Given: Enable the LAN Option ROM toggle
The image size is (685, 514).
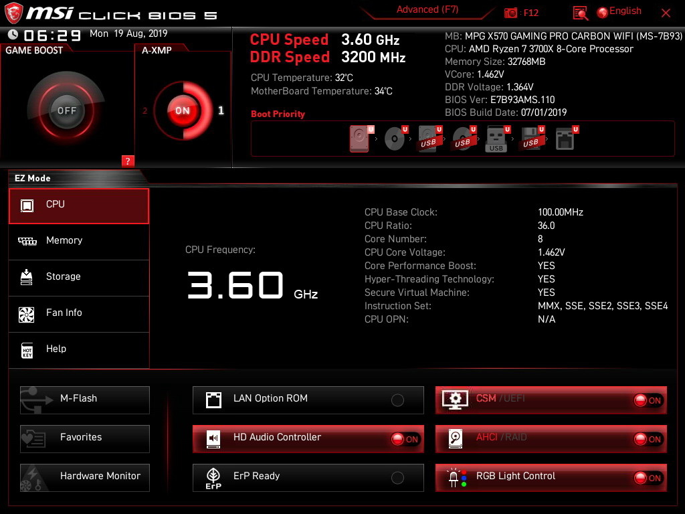Looking at the screenshot, I should [397, 400].
